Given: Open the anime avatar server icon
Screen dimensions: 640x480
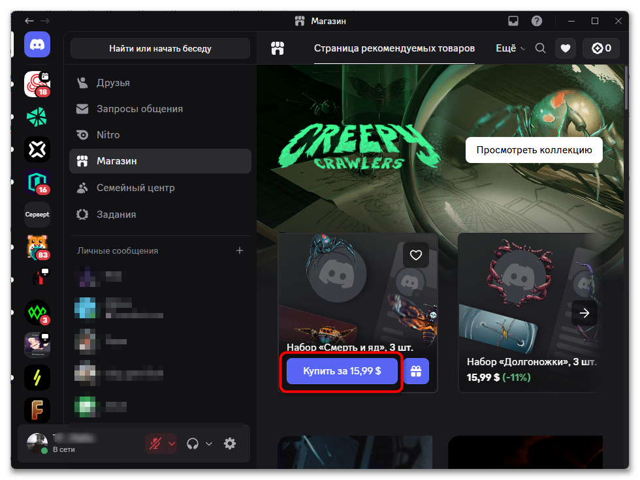Looking at the screenshot, I should [x=37, y=345].
